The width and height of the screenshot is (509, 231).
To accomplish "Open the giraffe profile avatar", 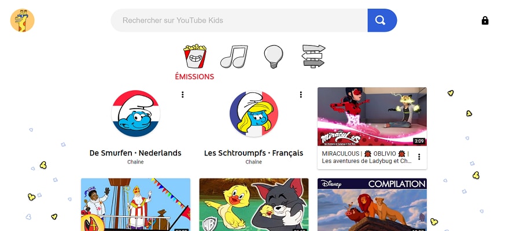I will tap(23, 20).
